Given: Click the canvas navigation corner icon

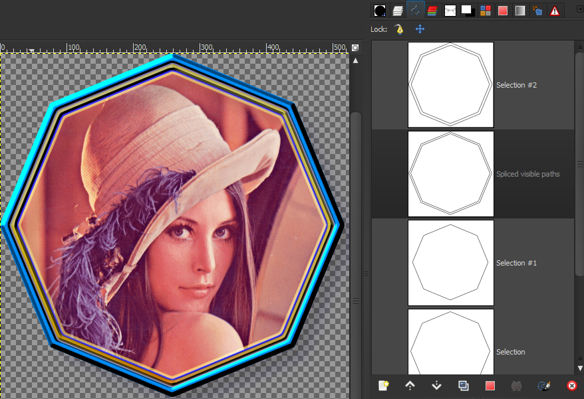Looking at the screenshot, I should click(x=355, y=48).
